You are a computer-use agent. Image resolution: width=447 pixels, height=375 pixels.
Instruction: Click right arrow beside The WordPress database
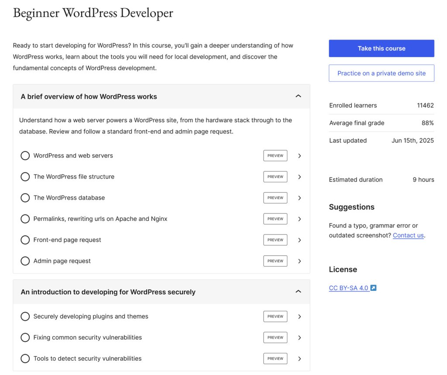tap(299, 198)
